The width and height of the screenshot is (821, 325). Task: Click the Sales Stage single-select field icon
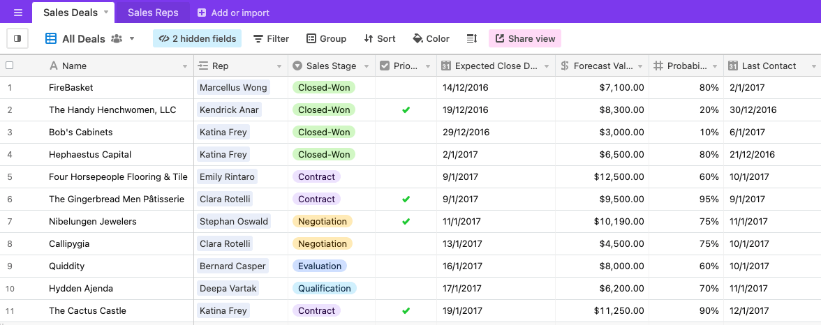point(297,66)
